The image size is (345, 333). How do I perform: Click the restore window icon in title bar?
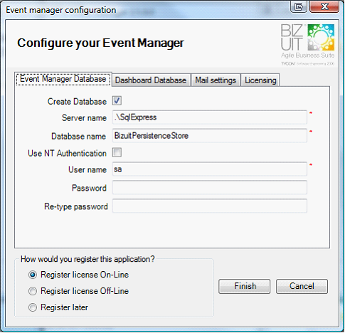tap(299, 7)
